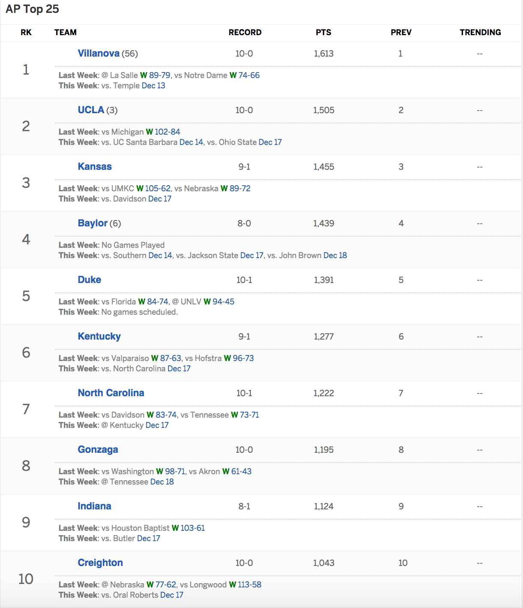Click the Indiana team name
This screenshot has width=523, height=608.
(x=94, y=506)
